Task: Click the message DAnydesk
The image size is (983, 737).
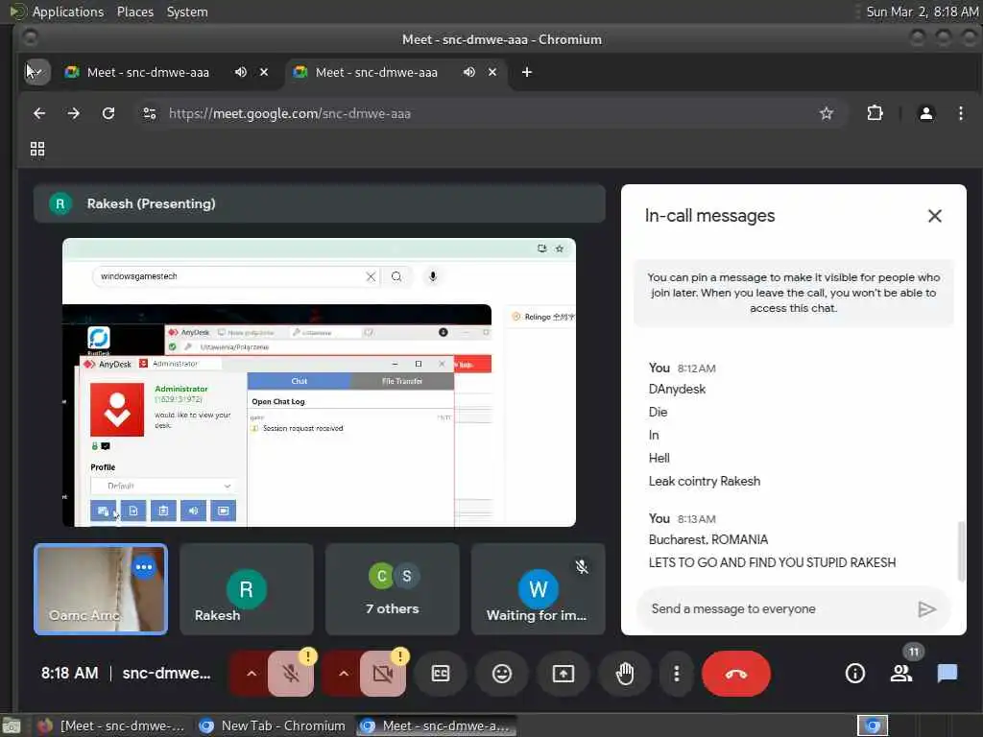Action: coord(677,390)
